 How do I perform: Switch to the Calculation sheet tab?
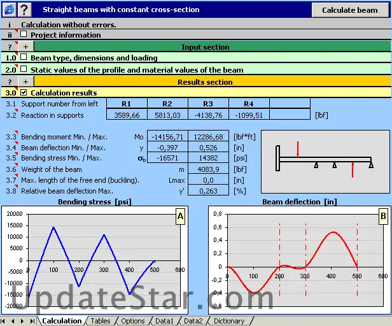(x=62, y=321)
